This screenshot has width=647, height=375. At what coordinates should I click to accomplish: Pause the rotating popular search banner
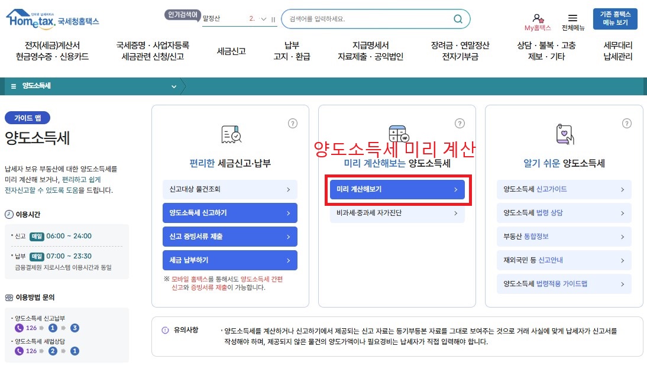[x=273, y=18]
